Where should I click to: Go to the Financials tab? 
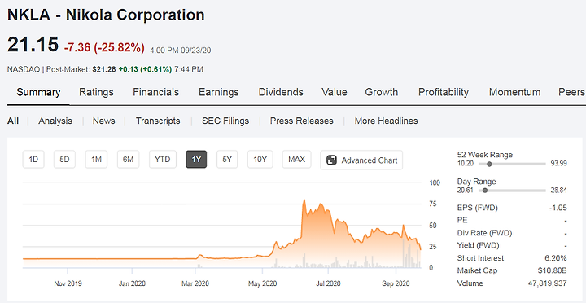pyautogui.click(x=155, y=92)
